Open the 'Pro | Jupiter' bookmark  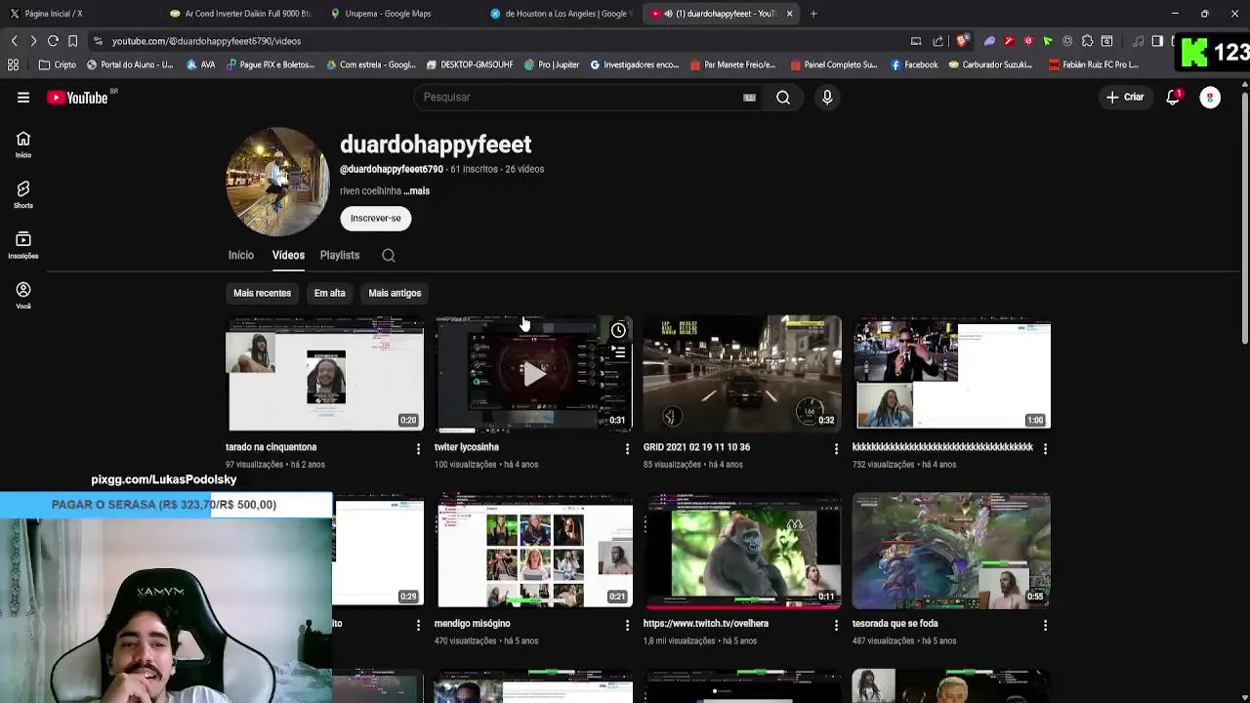coord(552,65)
